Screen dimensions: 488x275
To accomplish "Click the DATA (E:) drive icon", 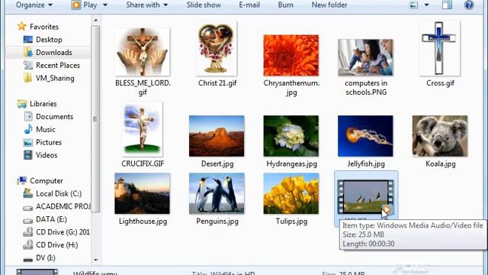I will click(x=27, y=220).
